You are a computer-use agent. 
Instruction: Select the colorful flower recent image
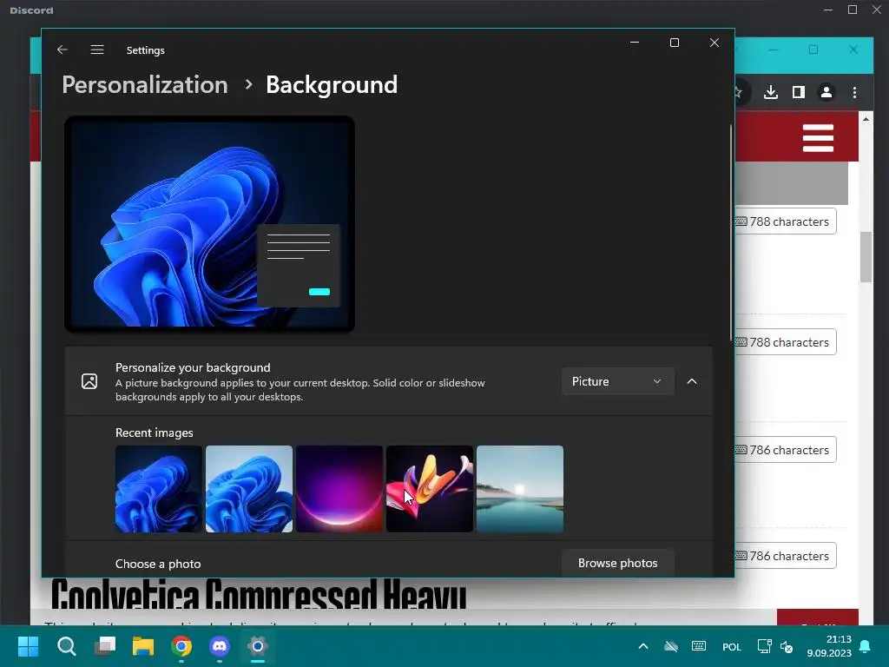click(x=430, y=489)
